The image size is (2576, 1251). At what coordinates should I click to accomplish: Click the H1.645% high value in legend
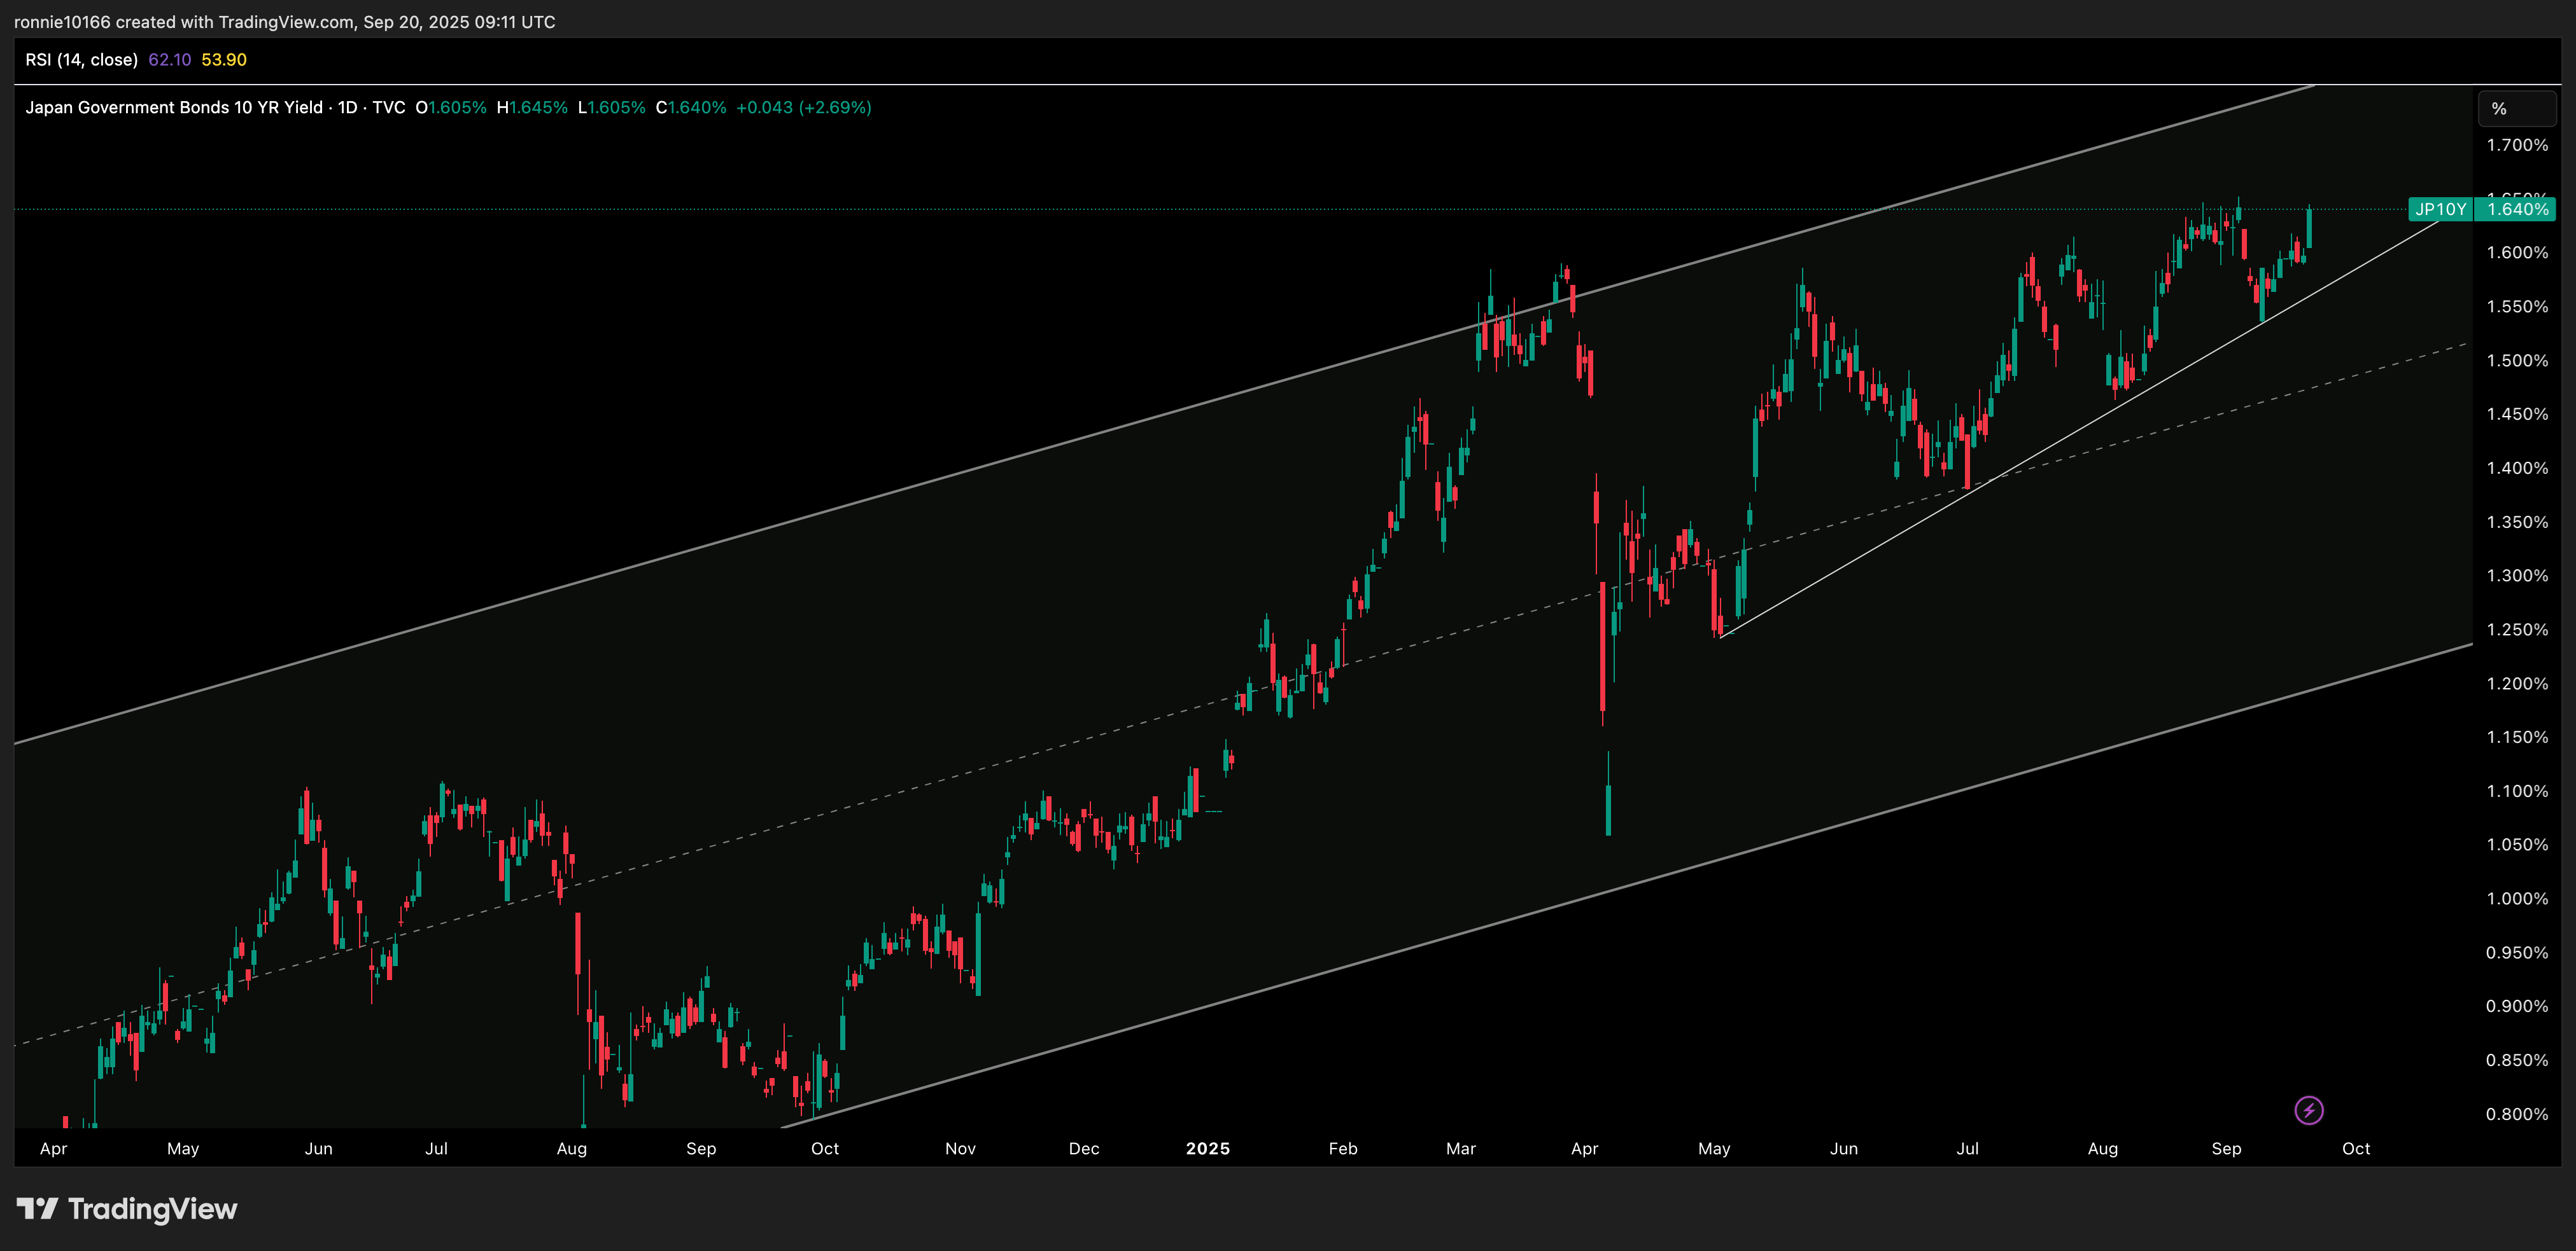click(532, 107)
